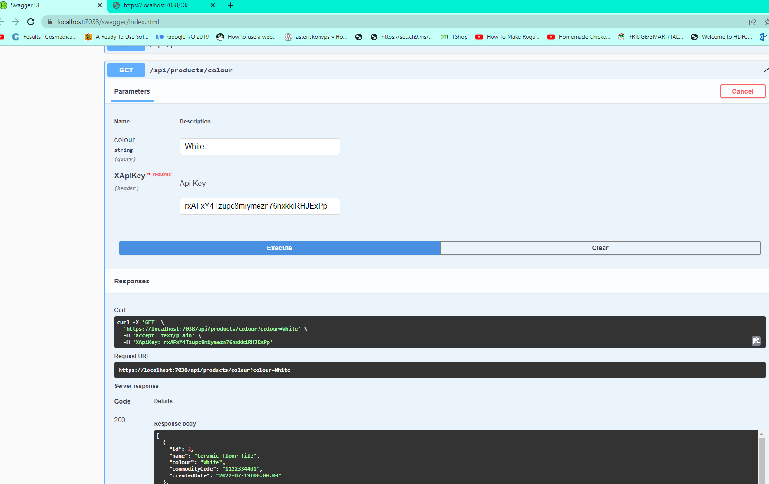Viewport: 769px width, 484px height.
Task: Reload the page with browser refresh icon
Action: coord(31,22)
